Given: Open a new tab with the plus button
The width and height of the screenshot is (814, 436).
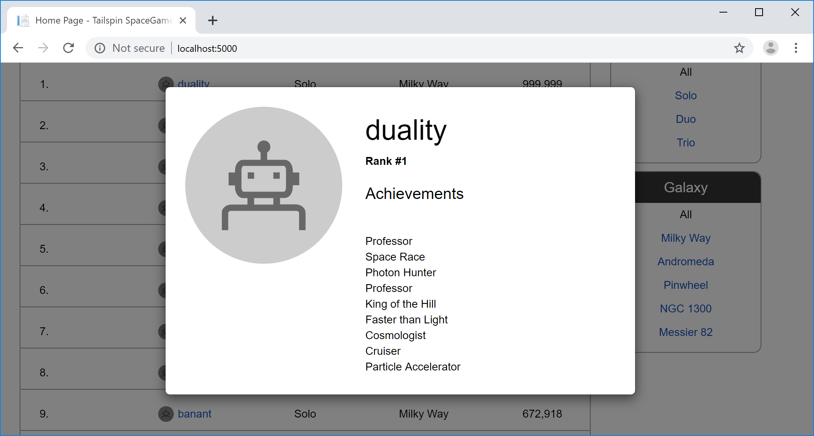Looking at the screenshot, I should coord(213,20).
